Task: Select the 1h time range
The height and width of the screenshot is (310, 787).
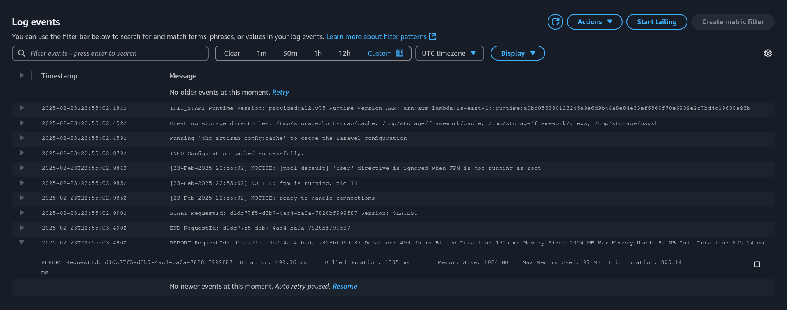Action: (318, 53)
